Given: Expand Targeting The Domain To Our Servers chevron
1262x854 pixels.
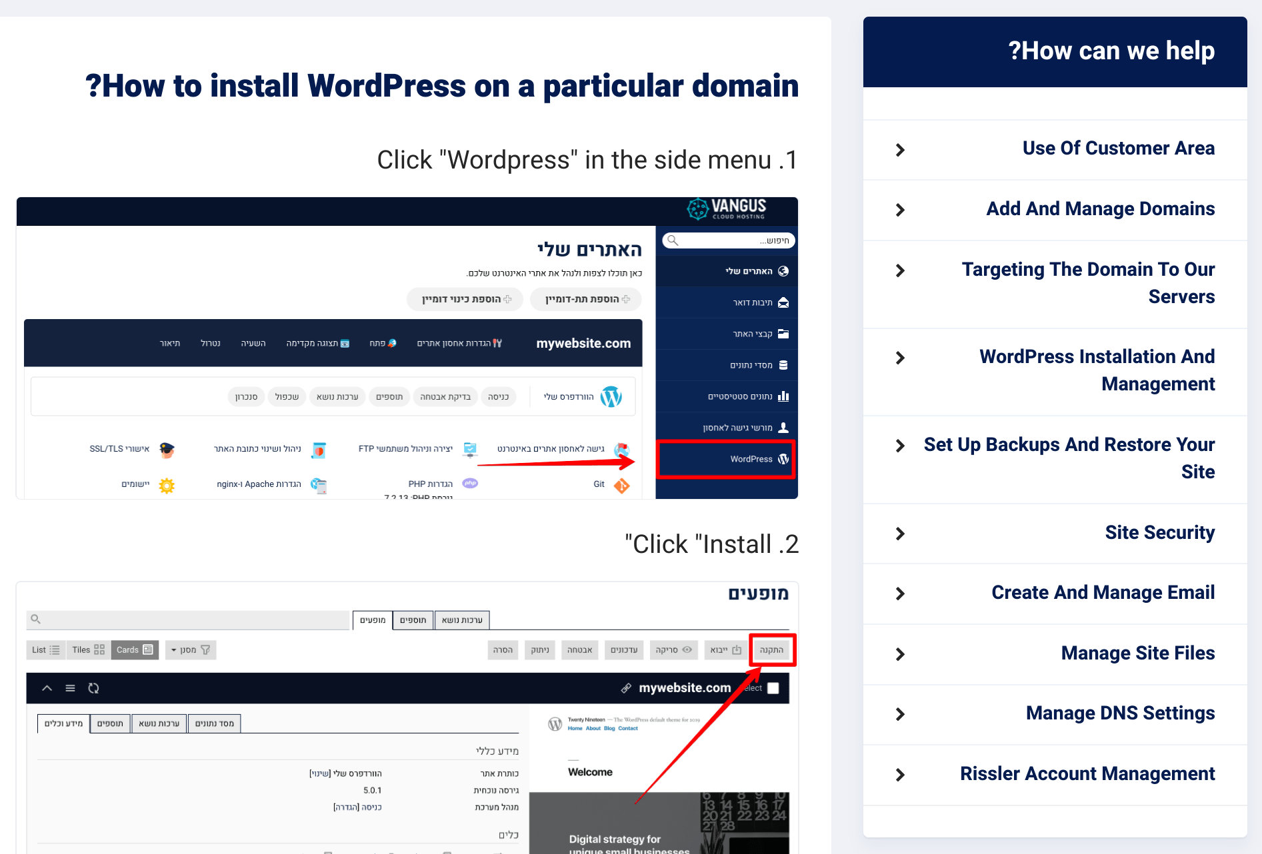Looking at the screenshot, I should tap(900, 270).
